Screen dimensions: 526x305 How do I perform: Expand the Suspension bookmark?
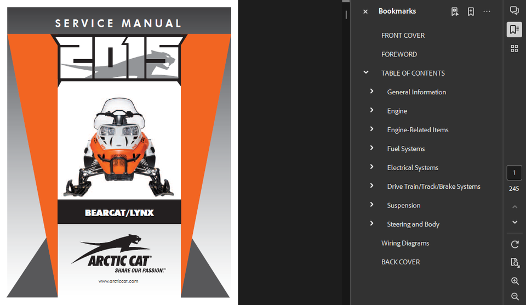click(x=371, y=205)
